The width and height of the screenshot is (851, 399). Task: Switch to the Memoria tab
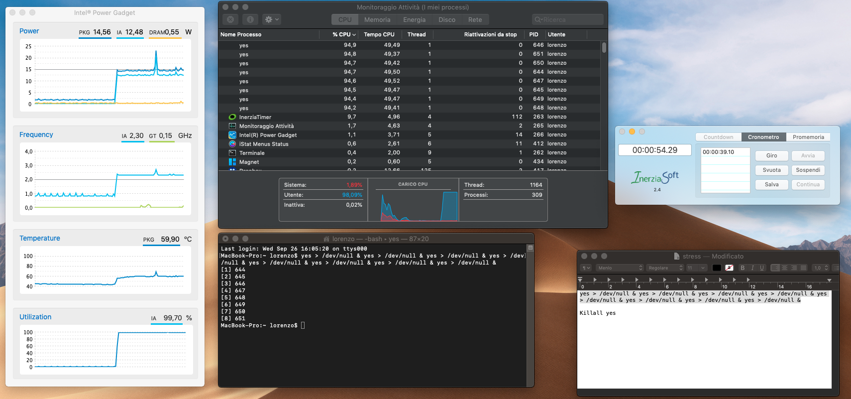tap(377, 19)
